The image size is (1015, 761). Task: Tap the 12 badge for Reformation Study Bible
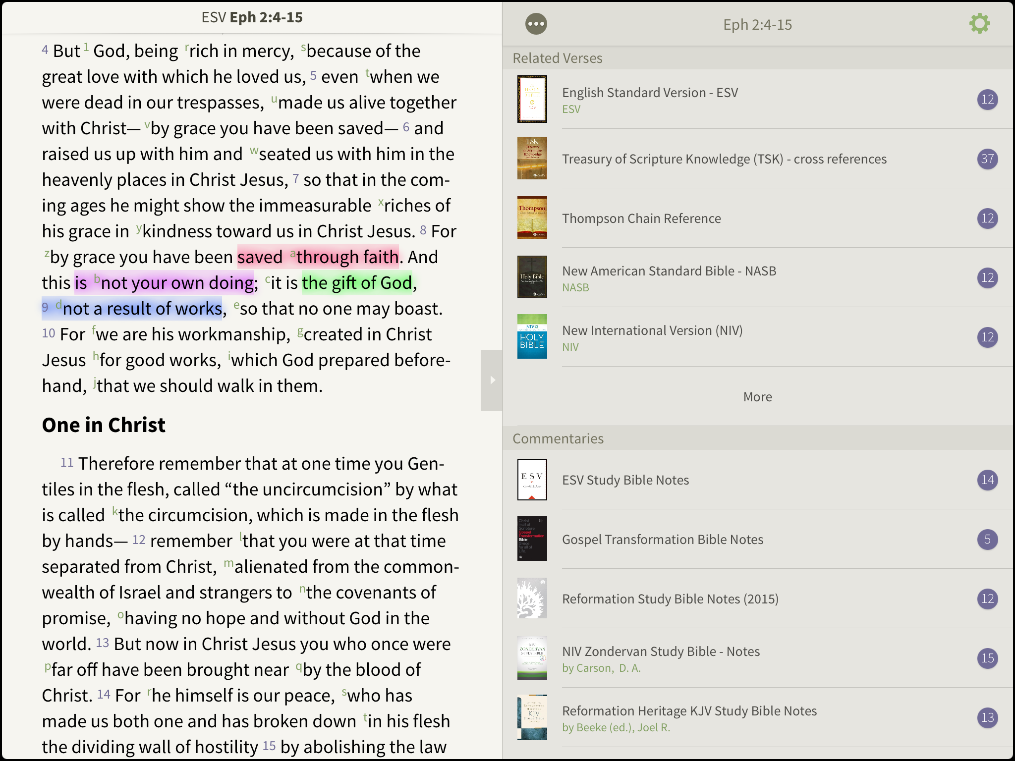coord(987,598)
